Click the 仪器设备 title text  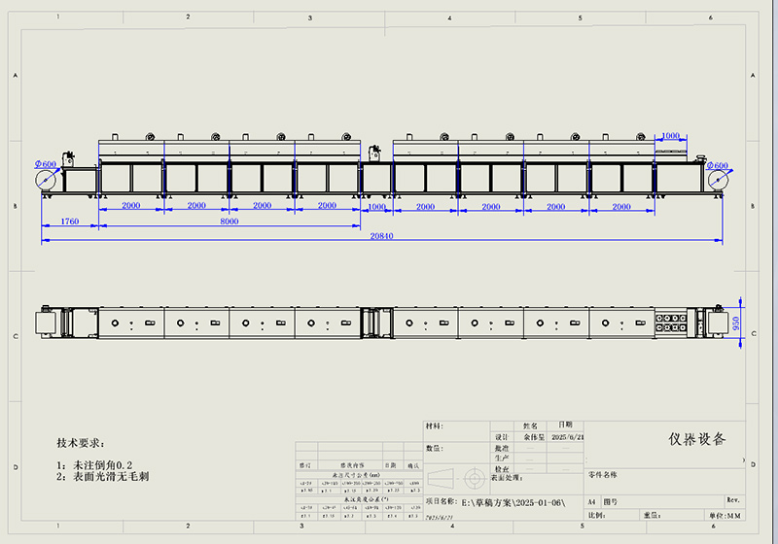[696, 439]
